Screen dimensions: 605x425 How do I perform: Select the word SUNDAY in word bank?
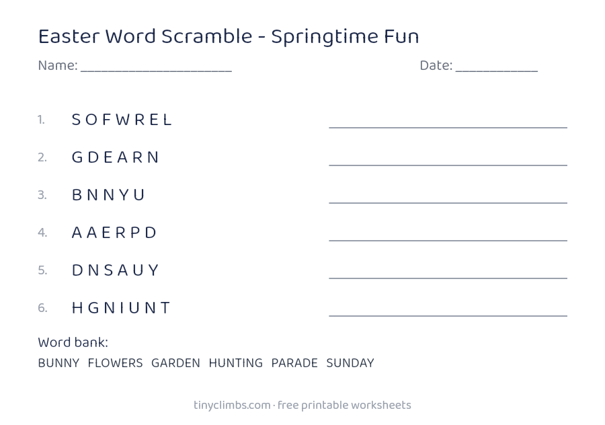pyautogui.click(x=350, y=363)
